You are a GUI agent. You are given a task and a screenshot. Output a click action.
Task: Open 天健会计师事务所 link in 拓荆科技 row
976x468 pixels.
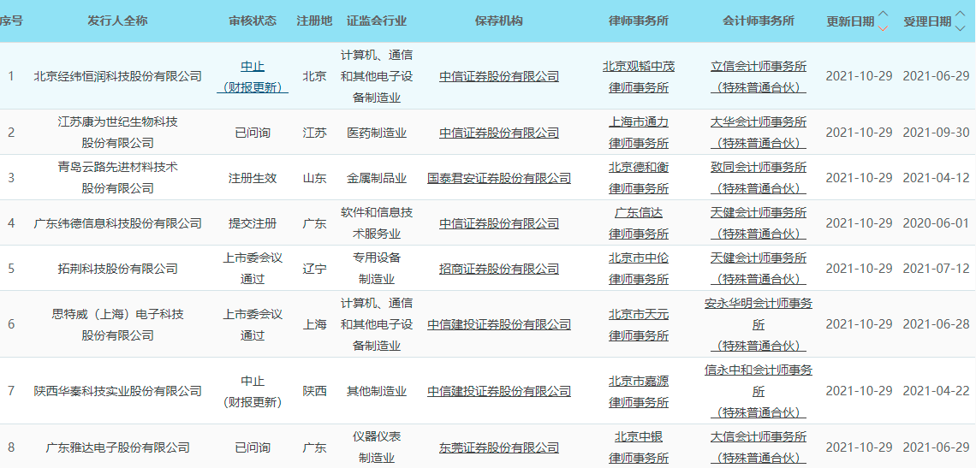(759, 269)
